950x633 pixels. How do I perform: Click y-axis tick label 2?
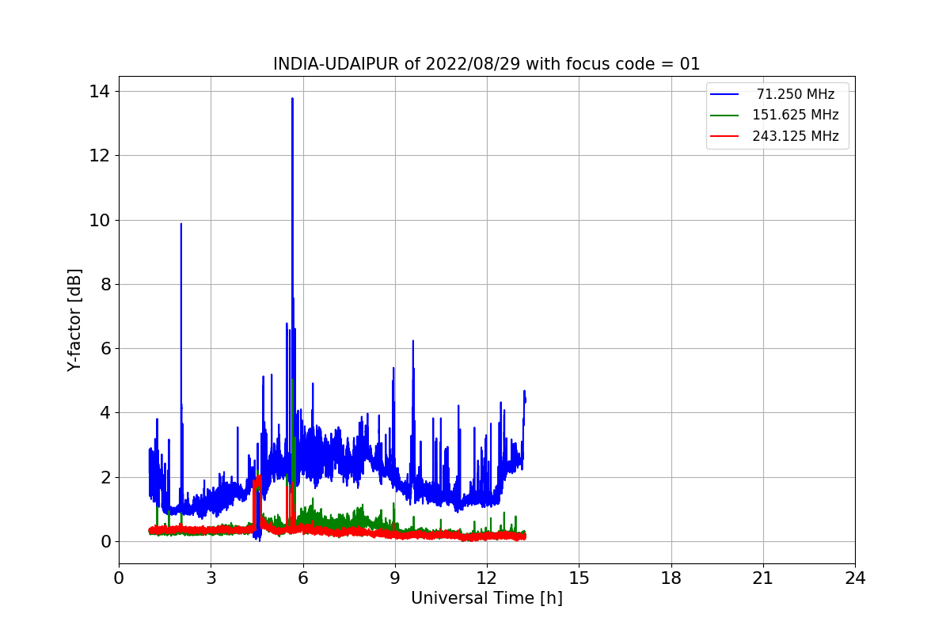pos(105,477)
